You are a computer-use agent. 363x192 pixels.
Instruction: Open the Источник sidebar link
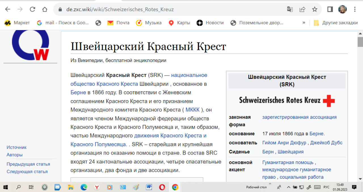(x=16, y=147)
